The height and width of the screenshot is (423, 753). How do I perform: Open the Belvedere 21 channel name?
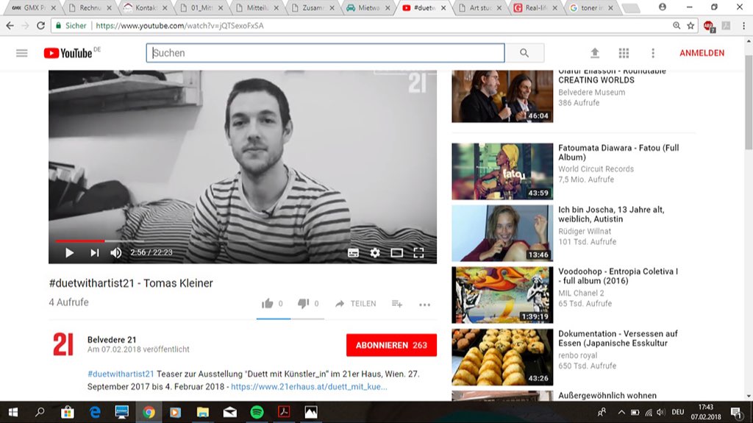pyautogui.click(x=112, y=339)
